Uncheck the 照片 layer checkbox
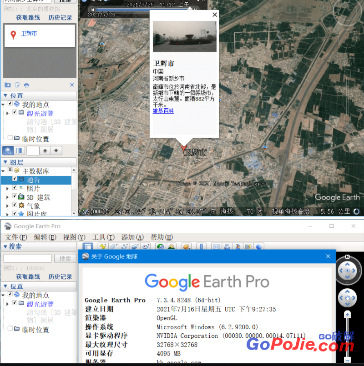This screenshot has height=366, width=364. [x=15, y=187]
